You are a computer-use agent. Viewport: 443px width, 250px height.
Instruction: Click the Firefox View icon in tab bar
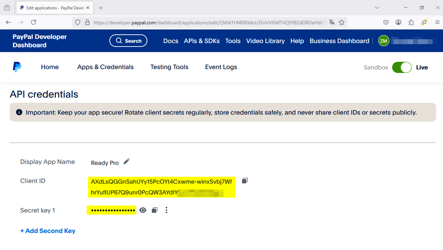tap(7, 8)
